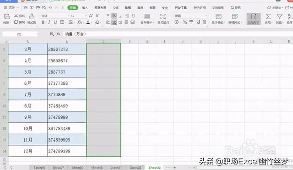Toggle top vertical alignment

coord(108,16)
